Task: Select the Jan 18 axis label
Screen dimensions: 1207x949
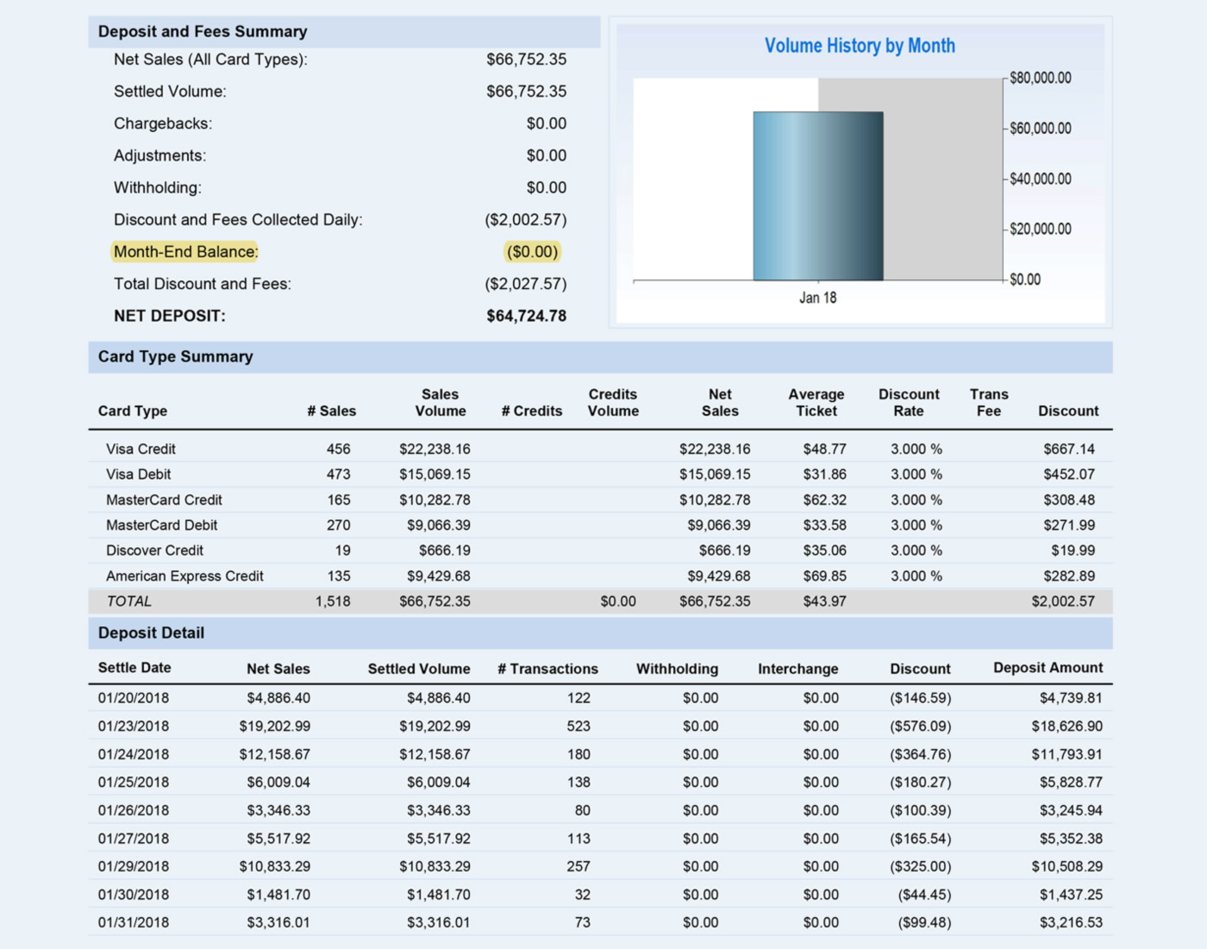Action: pos(817,298)
